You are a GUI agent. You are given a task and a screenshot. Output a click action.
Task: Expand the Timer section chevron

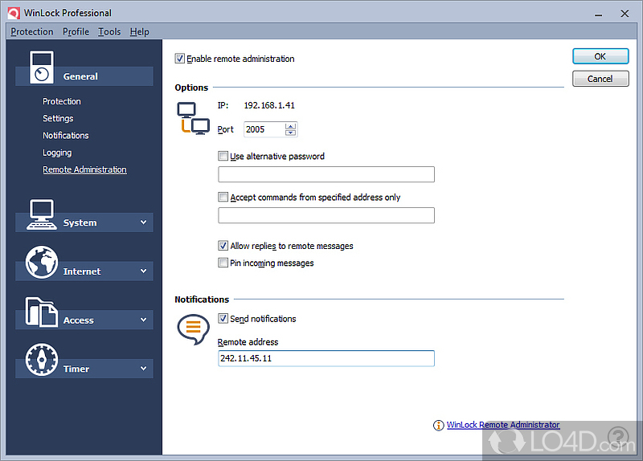[x=144, y=369]
